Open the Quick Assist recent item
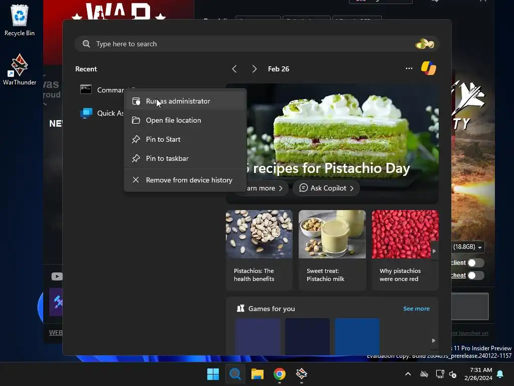The height and width of the screenshot is (386, 514). tap(101, 113)
